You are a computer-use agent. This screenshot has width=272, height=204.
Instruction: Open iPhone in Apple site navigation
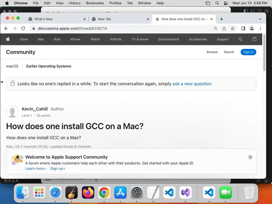point(75,39)
